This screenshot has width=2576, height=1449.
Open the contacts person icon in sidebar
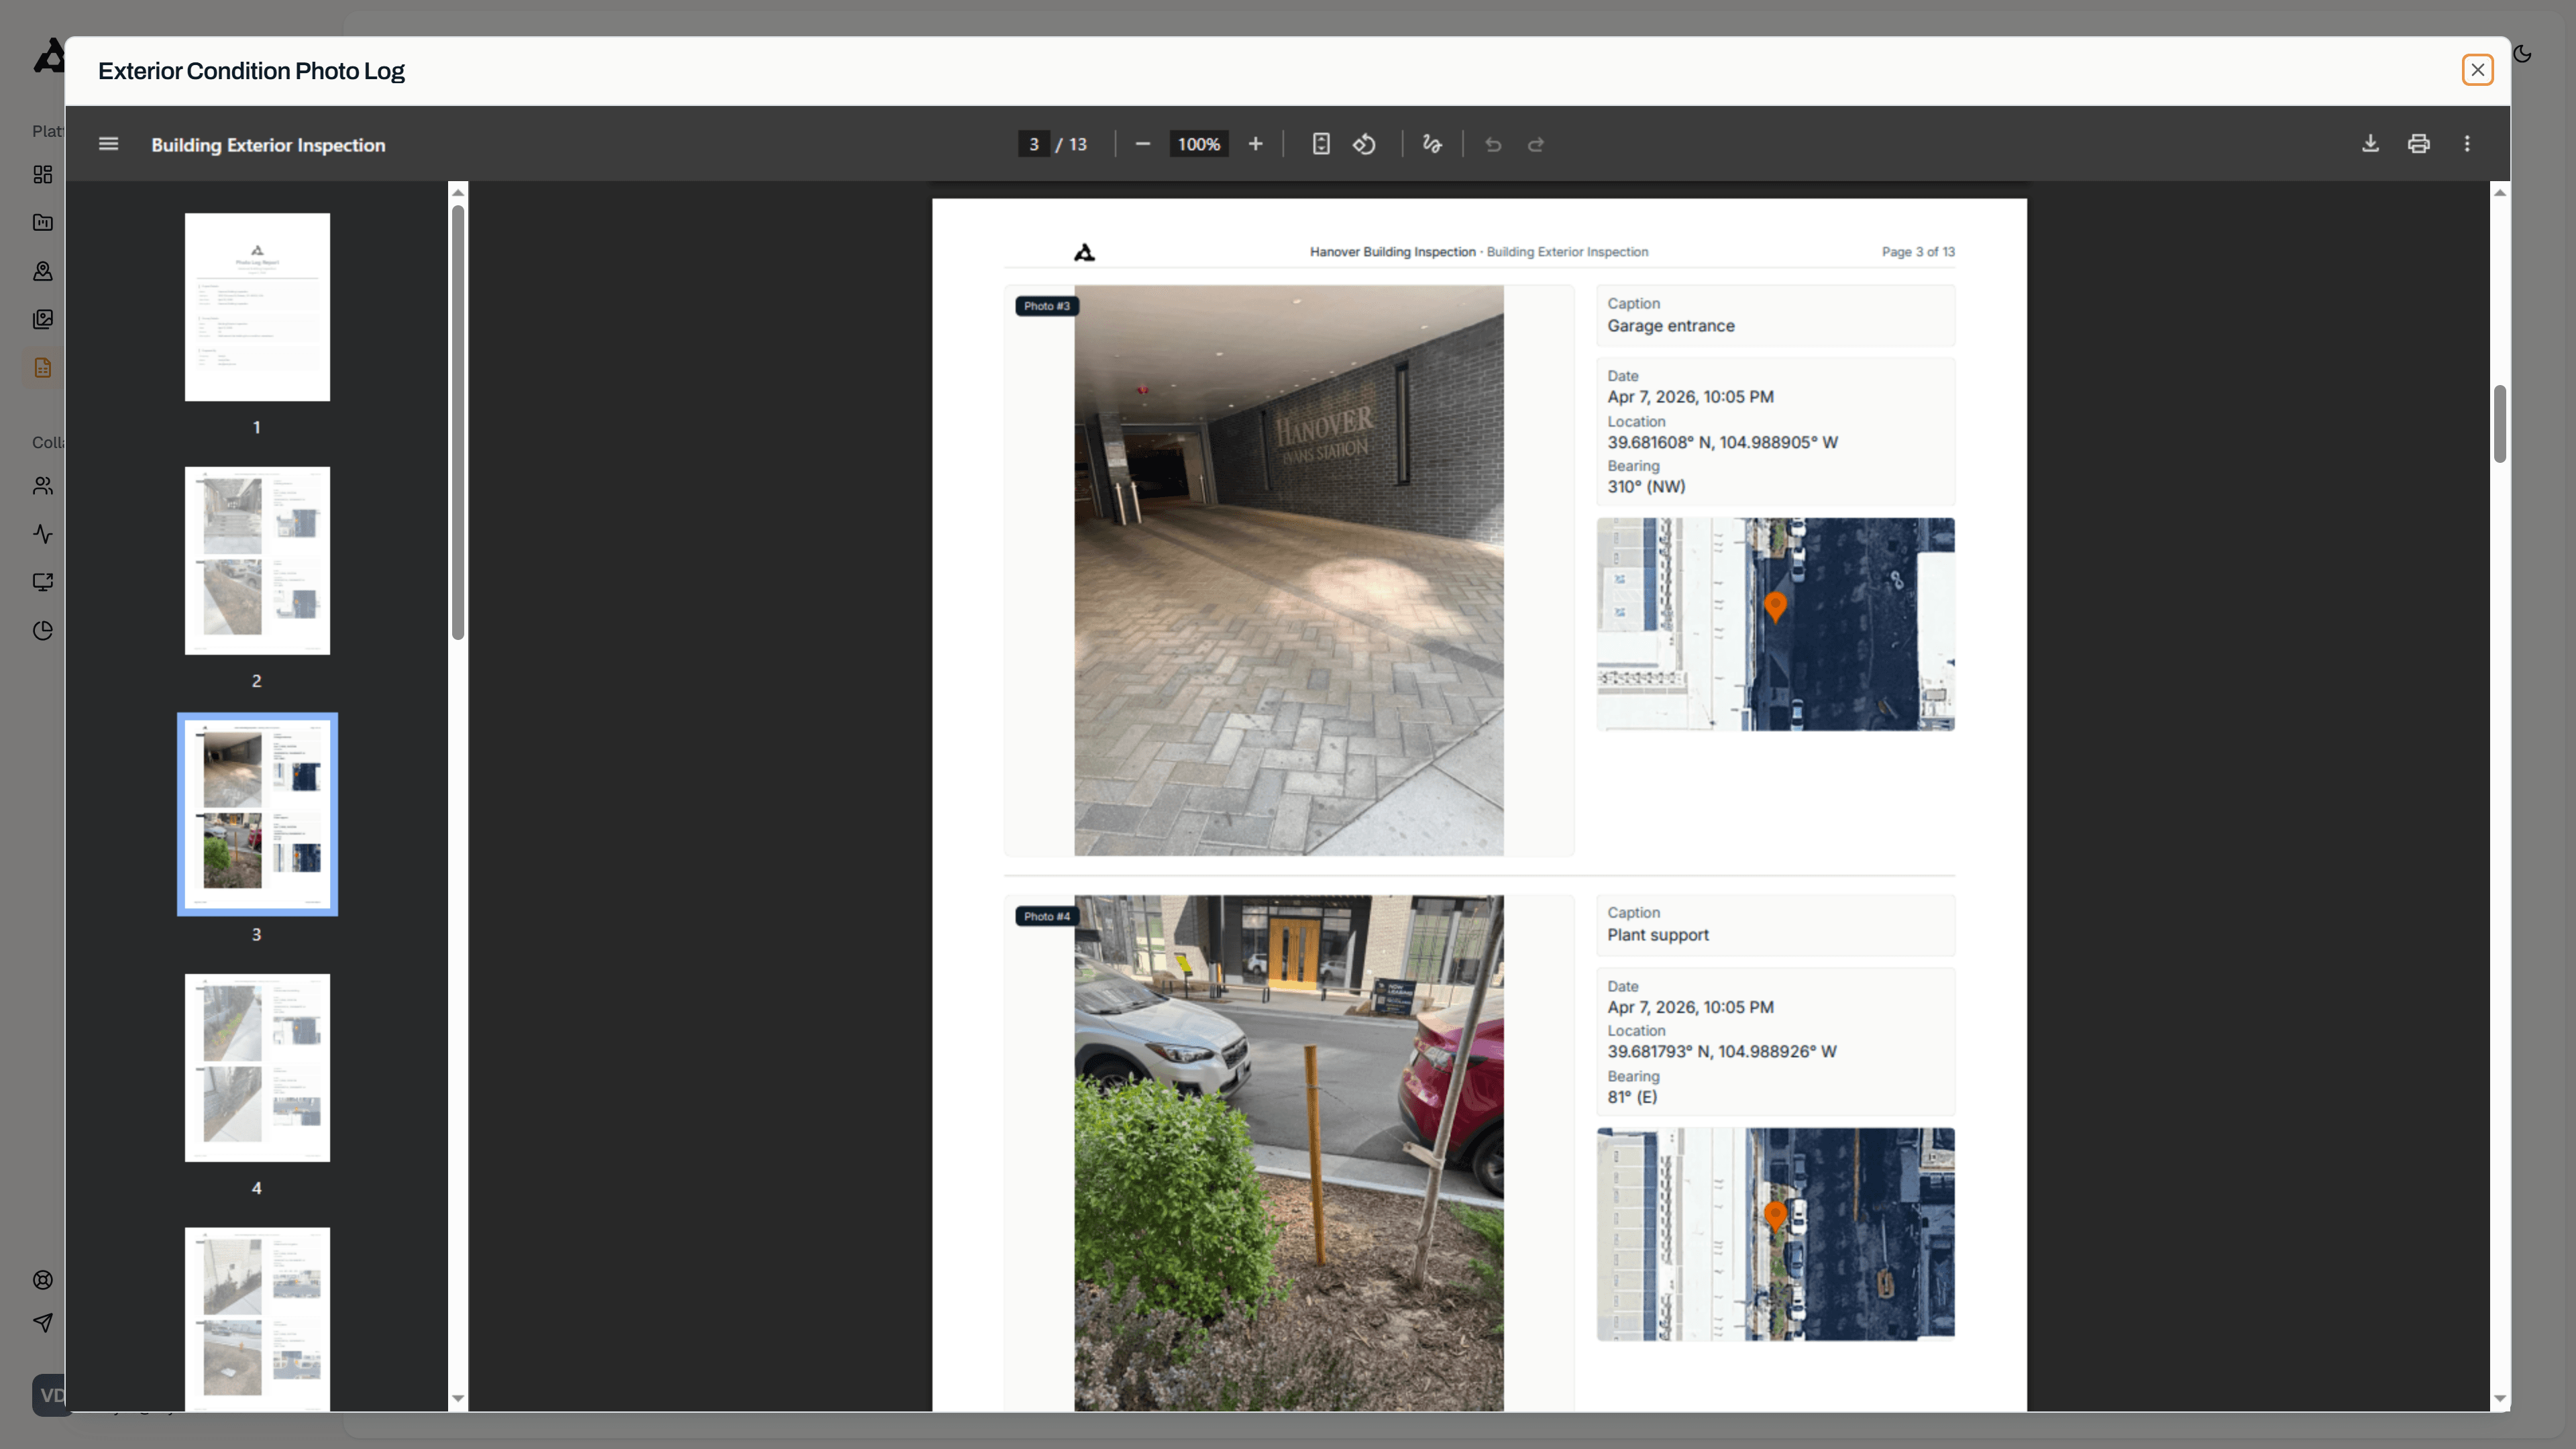click(42, 271)
